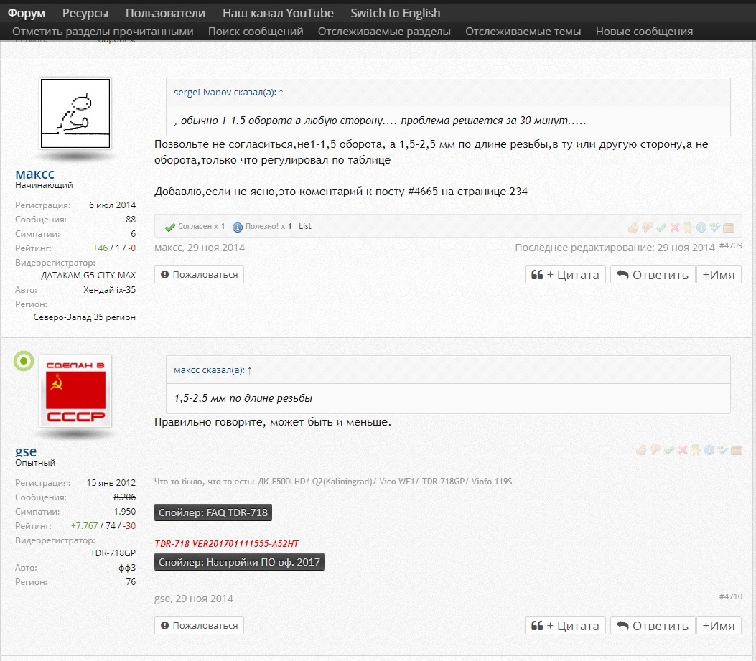Expand the Настройки ПО оф. 2017 spoiler
Viewport: 756px width, 661px height.
point(239,562)
